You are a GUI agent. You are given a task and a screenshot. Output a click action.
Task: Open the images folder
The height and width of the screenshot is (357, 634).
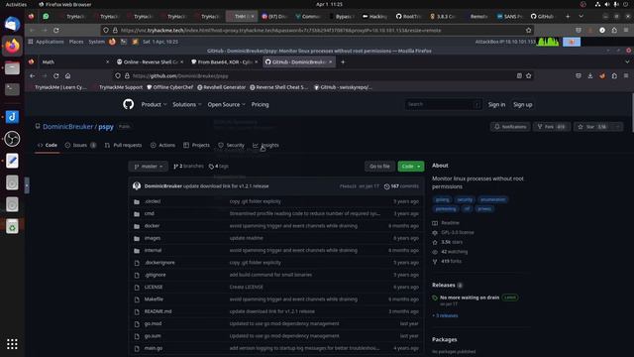pos(153,238)
